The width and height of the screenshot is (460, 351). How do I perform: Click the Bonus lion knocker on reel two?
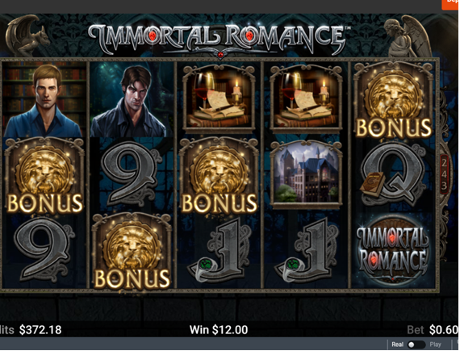132,251
